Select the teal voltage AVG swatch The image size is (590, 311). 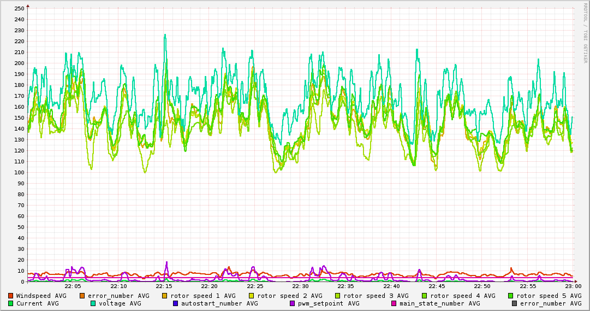pos(93,303)
